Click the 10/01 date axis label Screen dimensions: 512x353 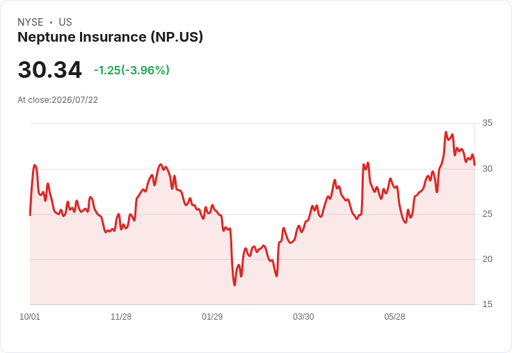coord(30,316)
